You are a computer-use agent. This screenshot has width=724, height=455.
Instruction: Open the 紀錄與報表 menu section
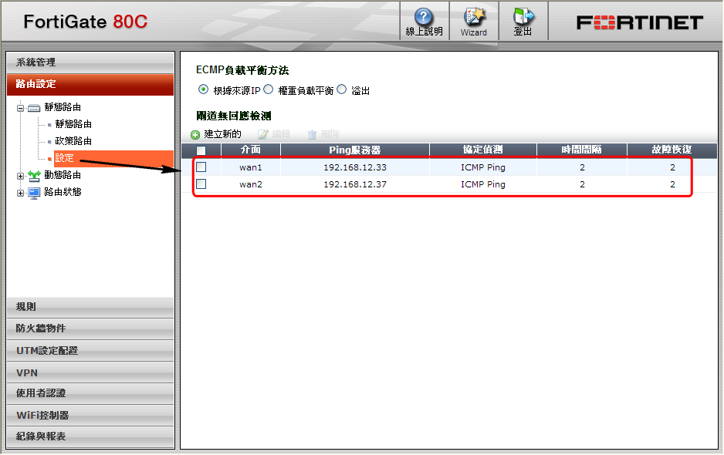pyautogui.click(x=90, y=436)
